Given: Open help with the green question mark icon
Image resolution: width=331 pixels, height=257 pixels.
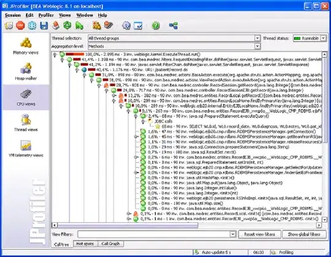Looking at the screenshot, I should click(156, 26).
